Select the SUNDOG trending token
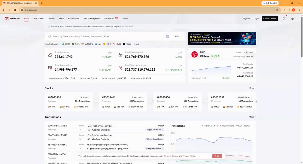The width and height of the screenshot is (303, 164). coord(87,44)
